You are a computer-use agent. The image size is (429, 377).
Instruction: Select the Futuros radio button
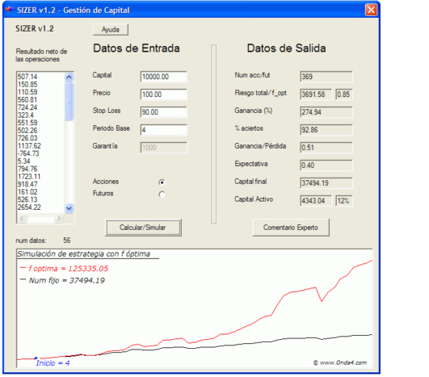tap(162, 194)
